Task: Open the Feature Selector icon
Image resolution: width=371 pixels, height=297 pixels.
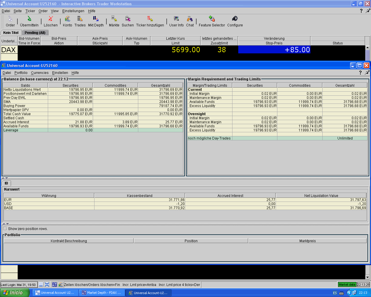Action: tap(212, 19)
